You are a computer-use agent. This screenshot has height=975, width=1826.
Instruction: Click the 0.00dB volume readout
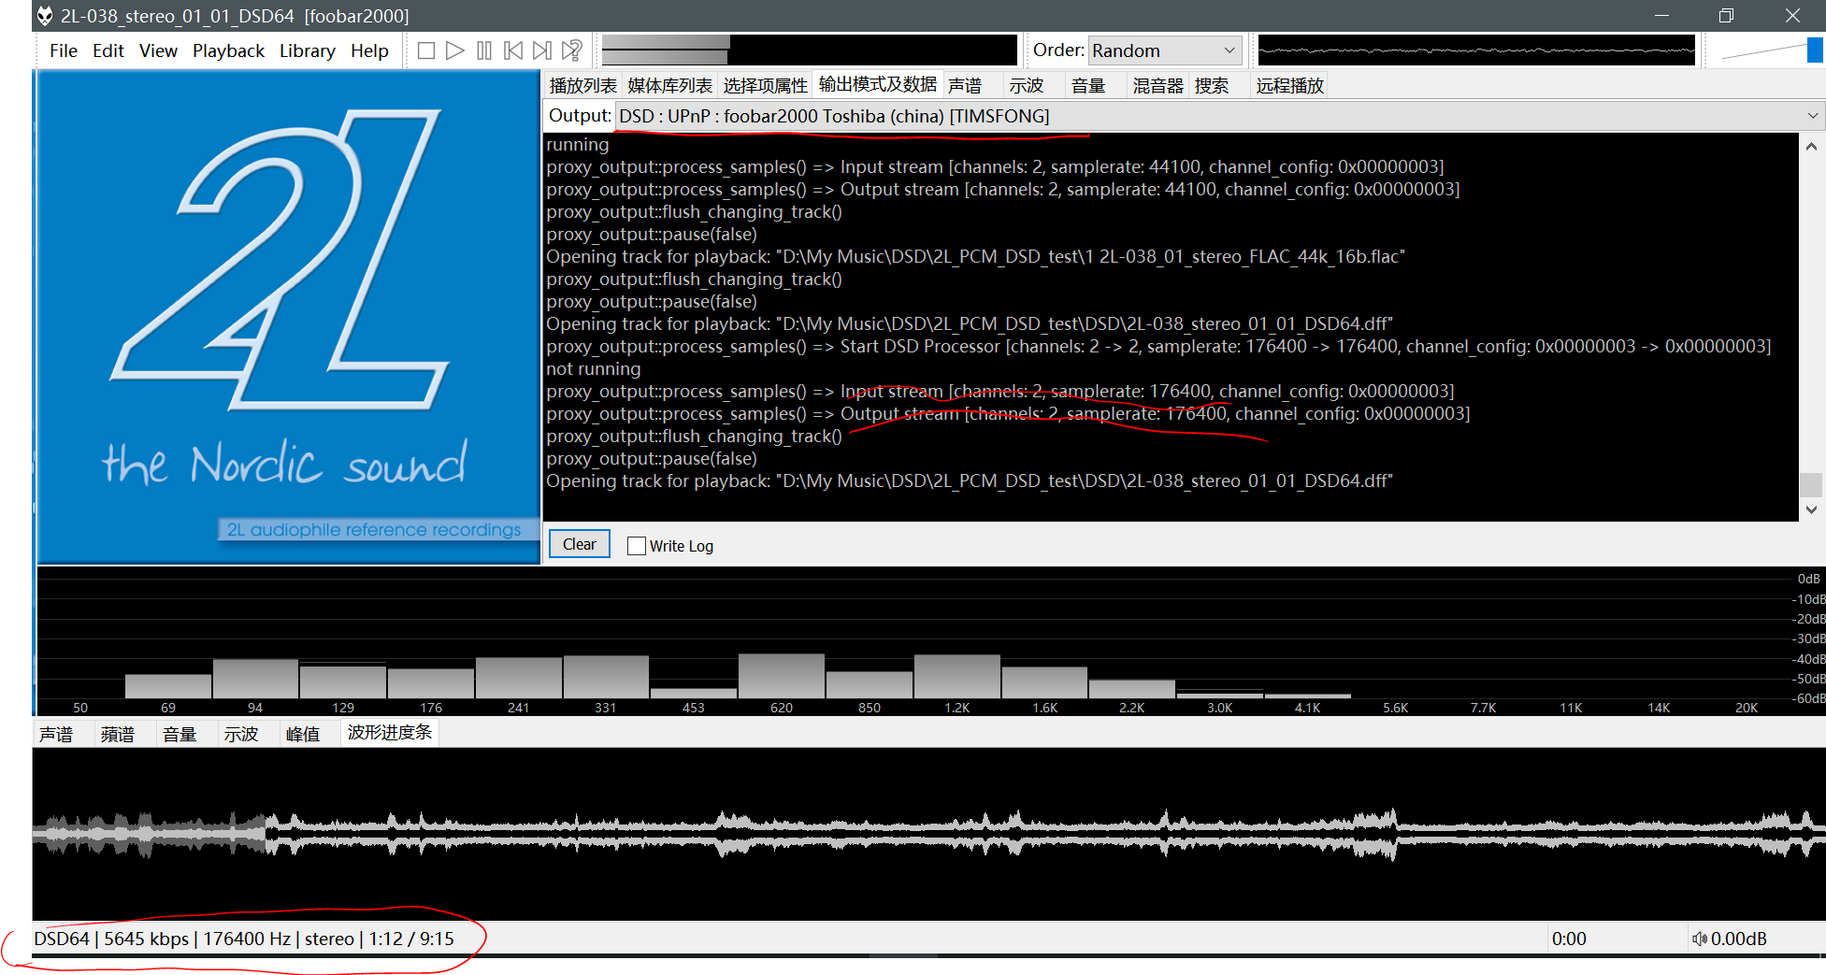pos(1739,939)
